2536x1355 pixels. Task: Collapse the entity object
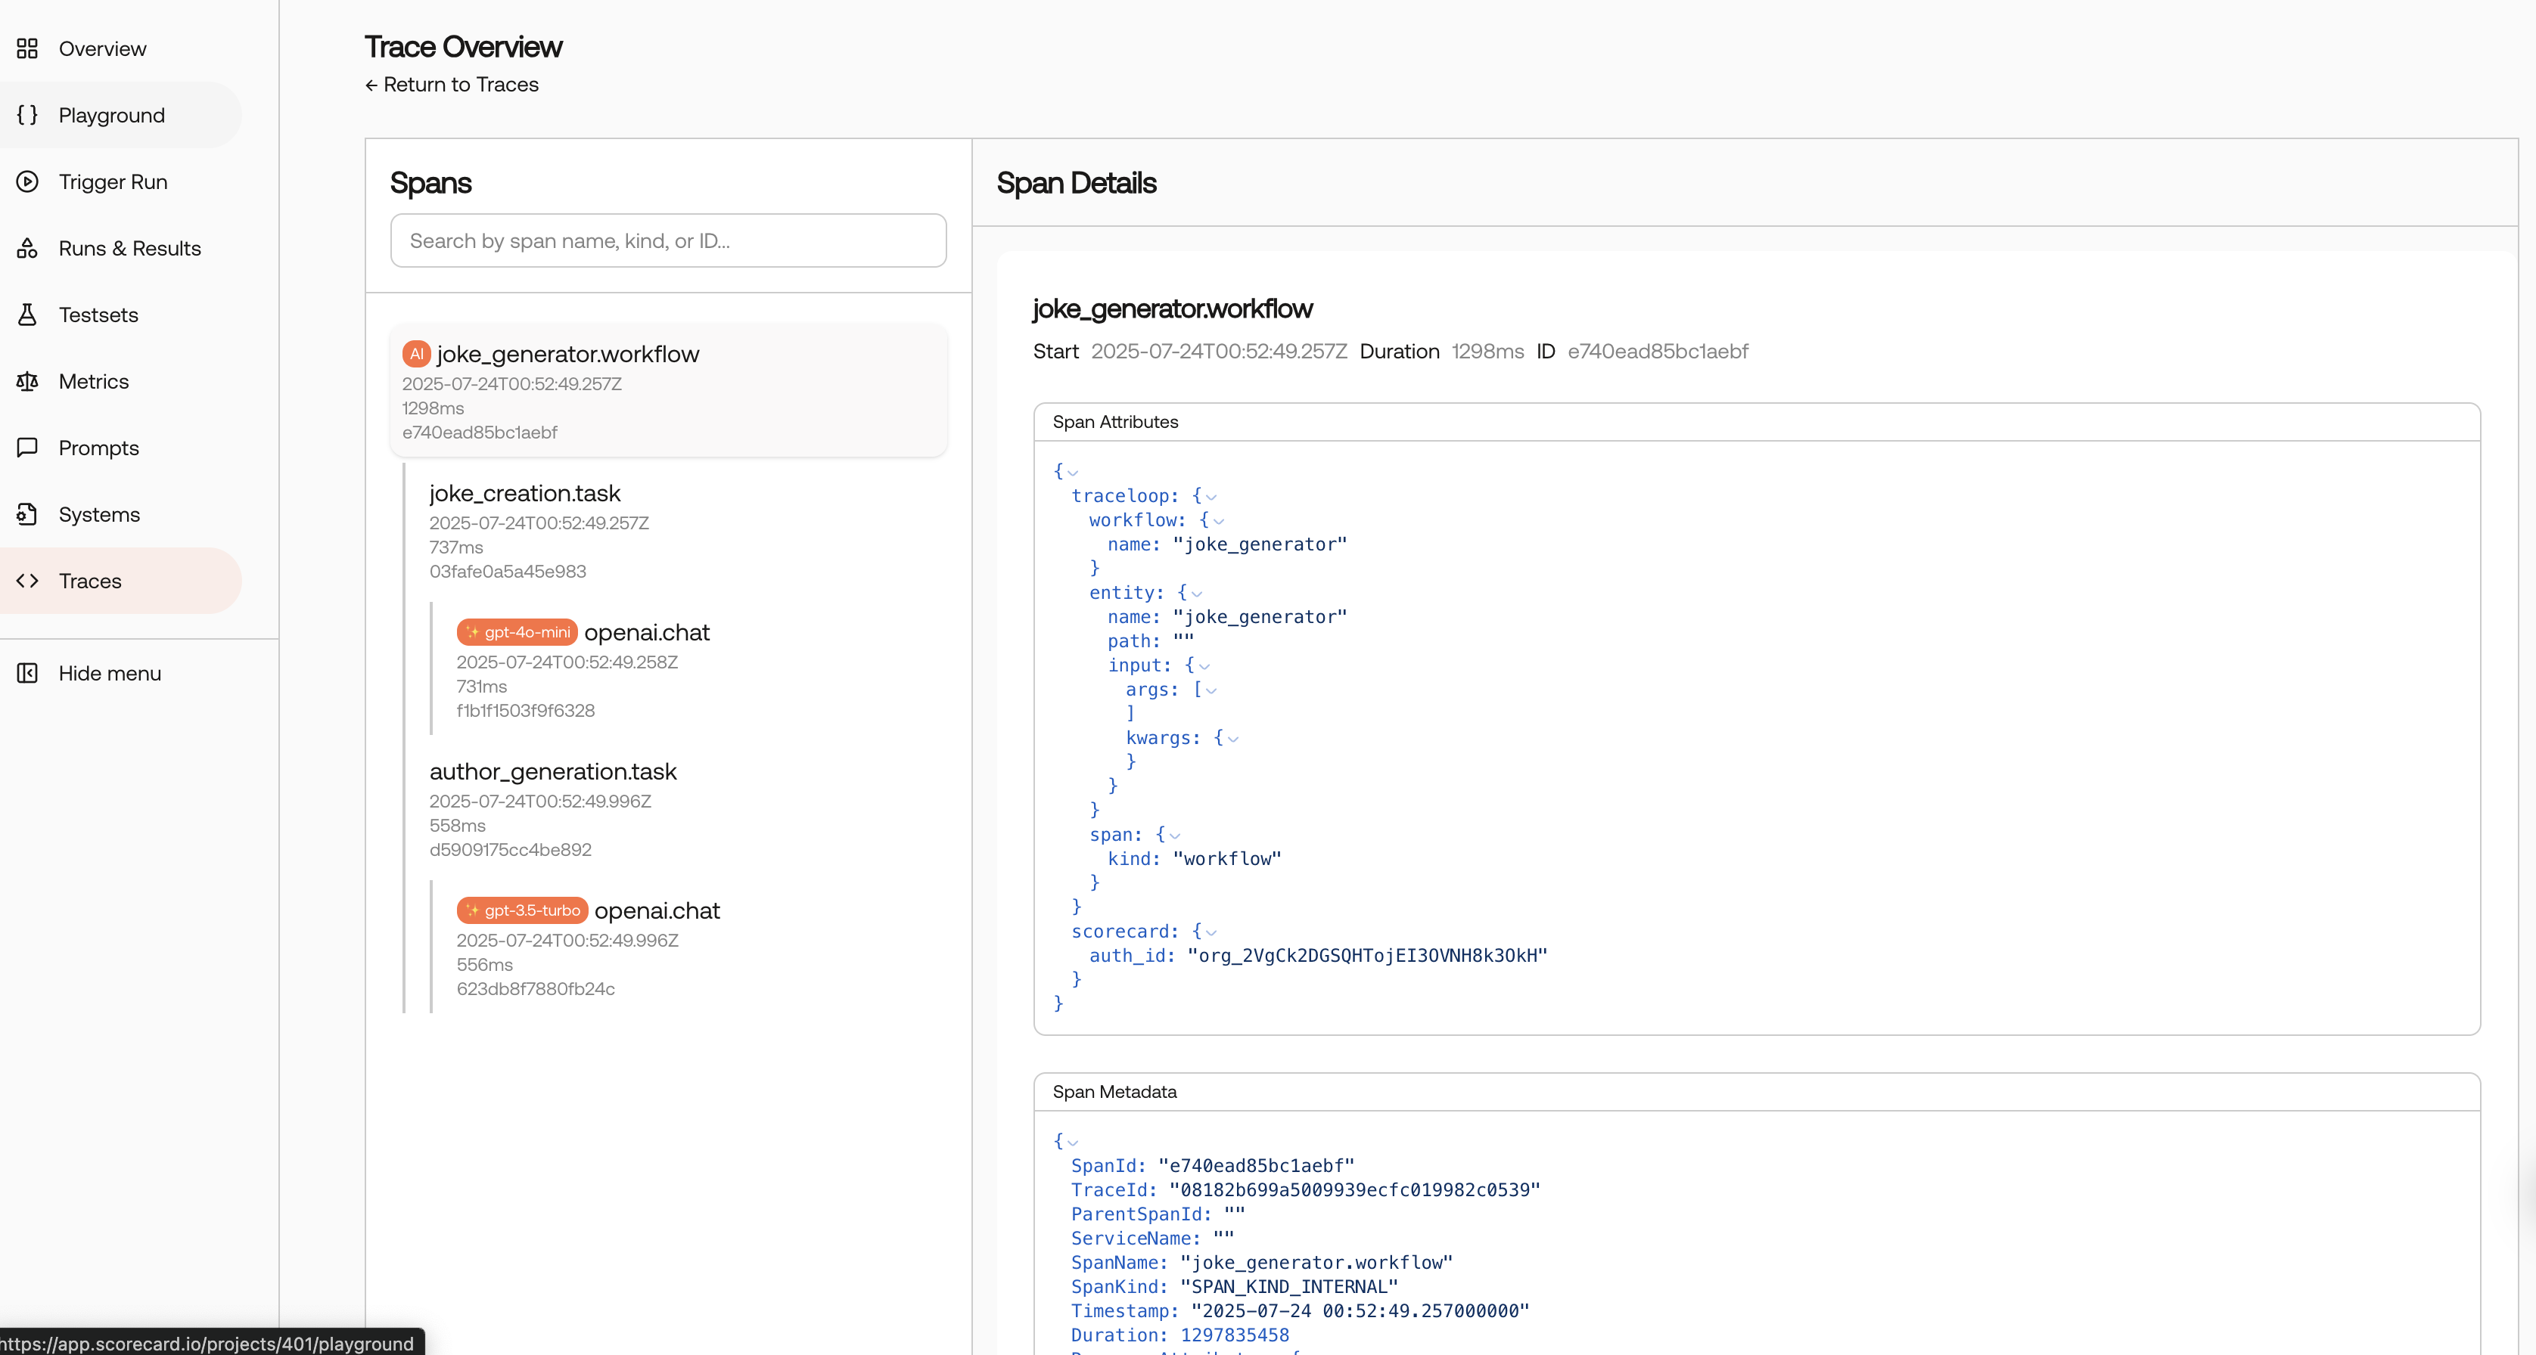tap(1197, 594)
